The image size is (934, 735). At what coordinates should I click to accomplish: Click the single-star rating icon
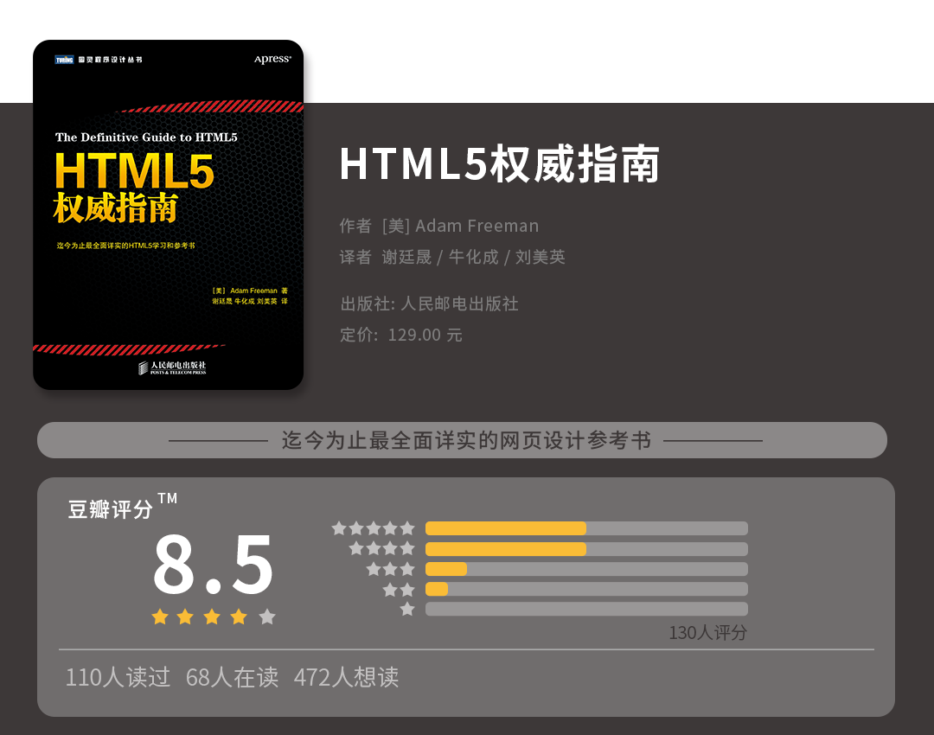click(407, 609)
